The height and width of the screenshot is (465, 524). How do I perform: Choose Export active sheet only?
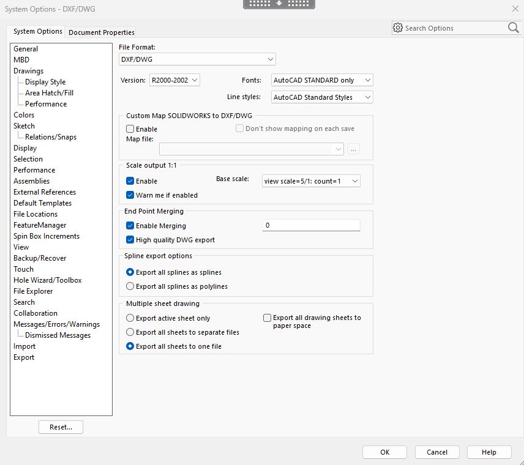(130, 318)
